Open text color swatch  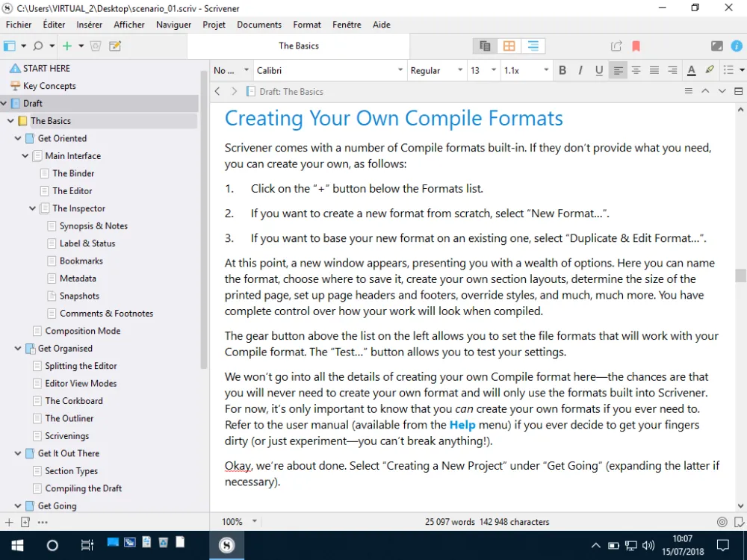coord(691,70)
